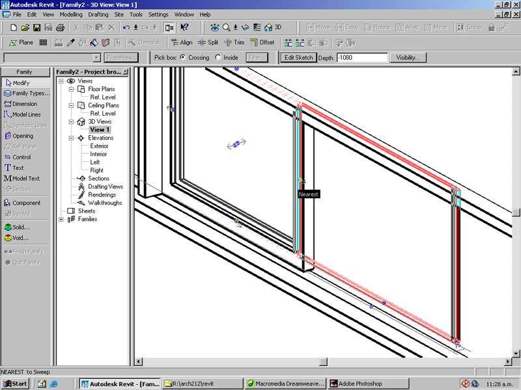Open the dynamic view eye tool
521x390 pixels.
pyautogui.click(x=215, y=27)
